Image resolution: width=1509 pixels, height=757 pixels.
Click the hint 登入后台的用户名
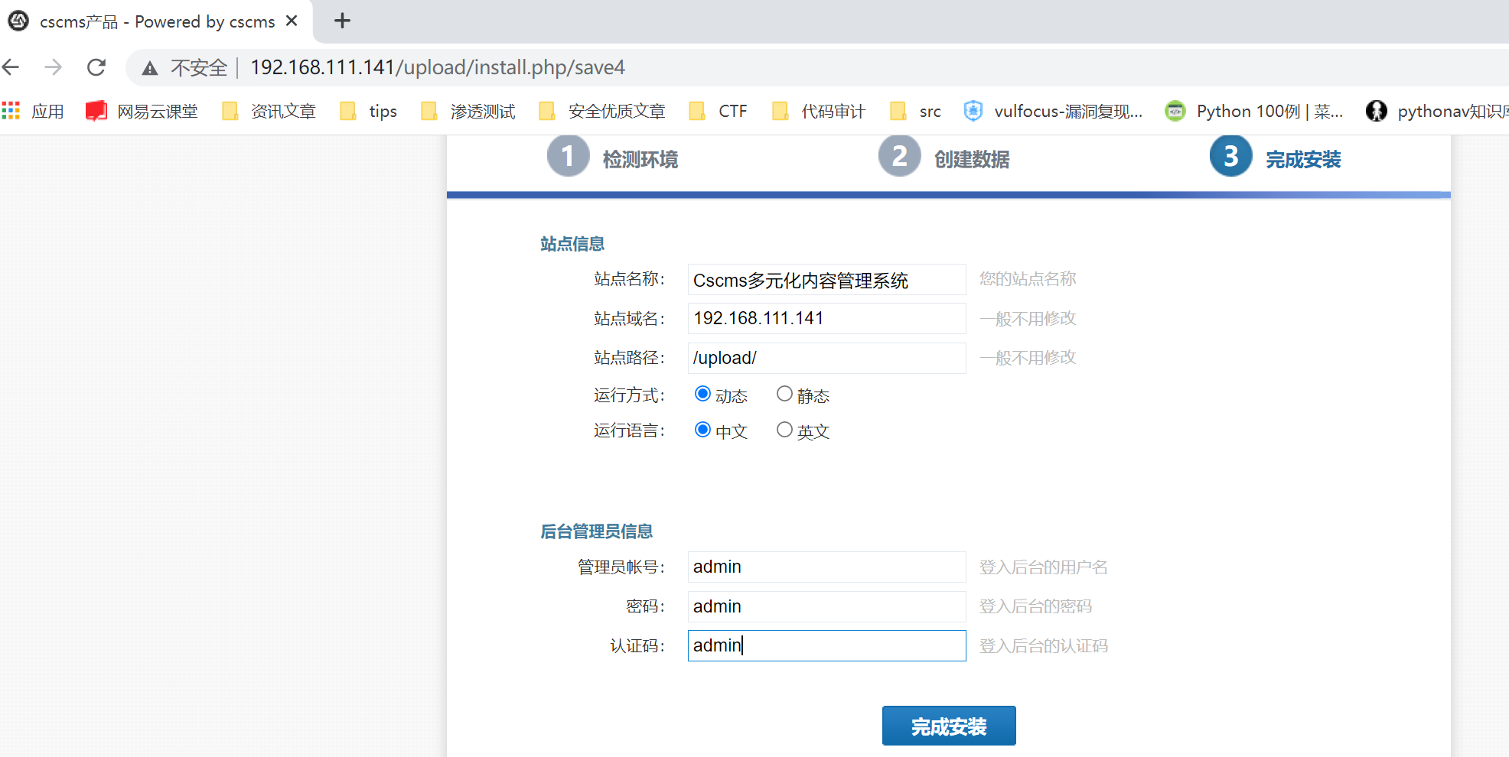pyautogui.click(x=1044, y=567)
